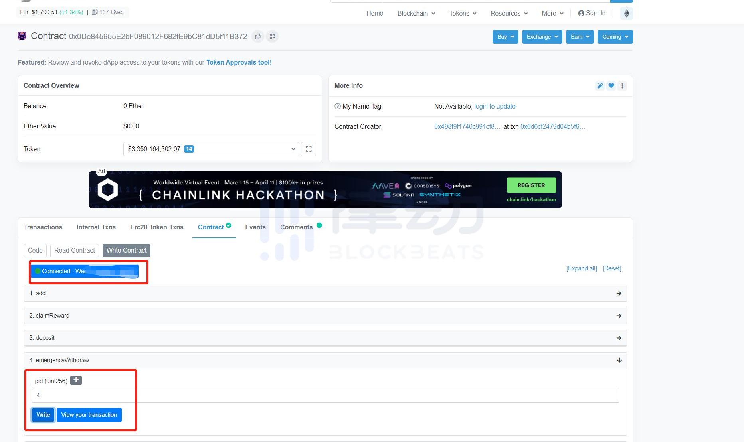Click View your transaction button
744x442 pixels.
pyautogui.click(x=89, y=415)
